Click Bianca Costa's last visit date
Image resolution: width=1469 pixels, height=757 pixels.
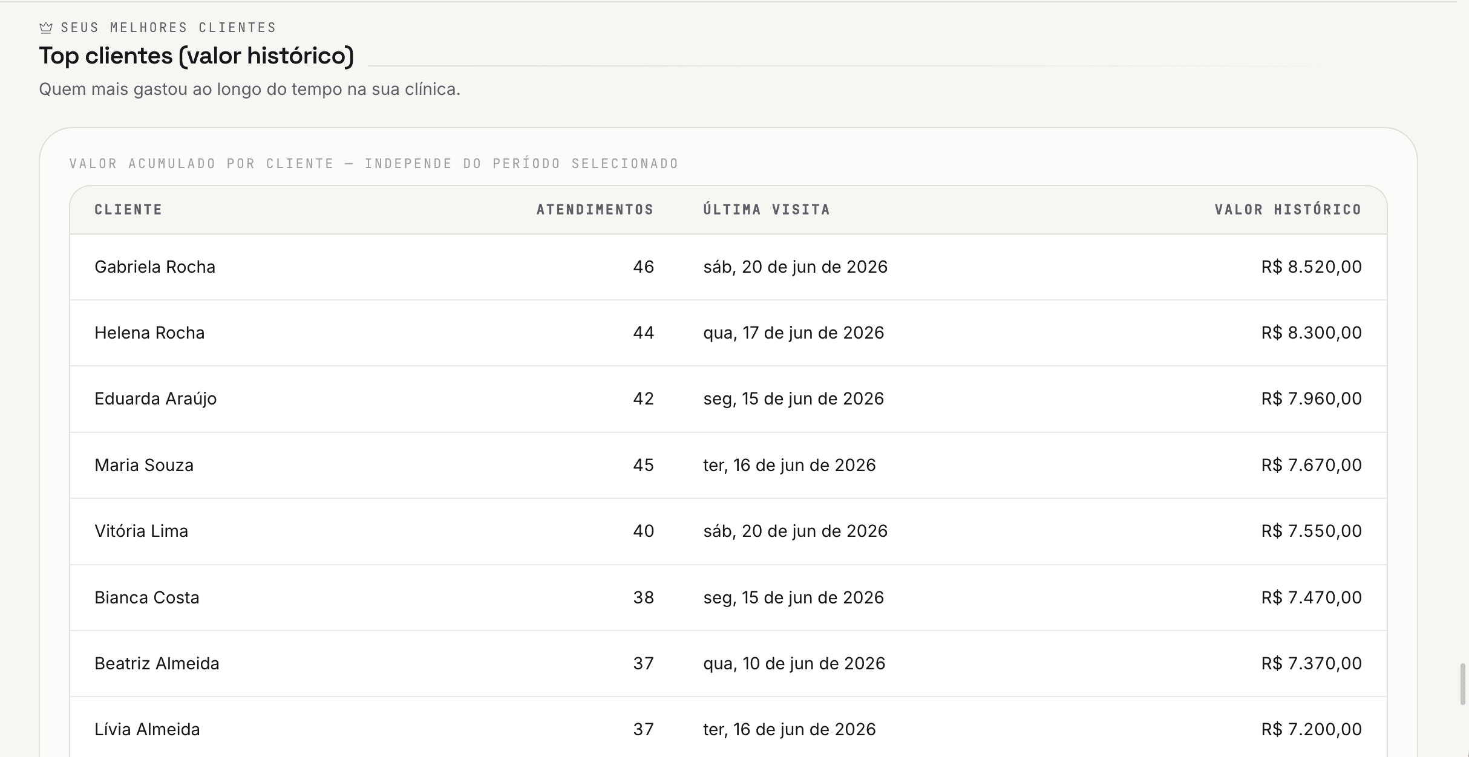click(793, 597)
